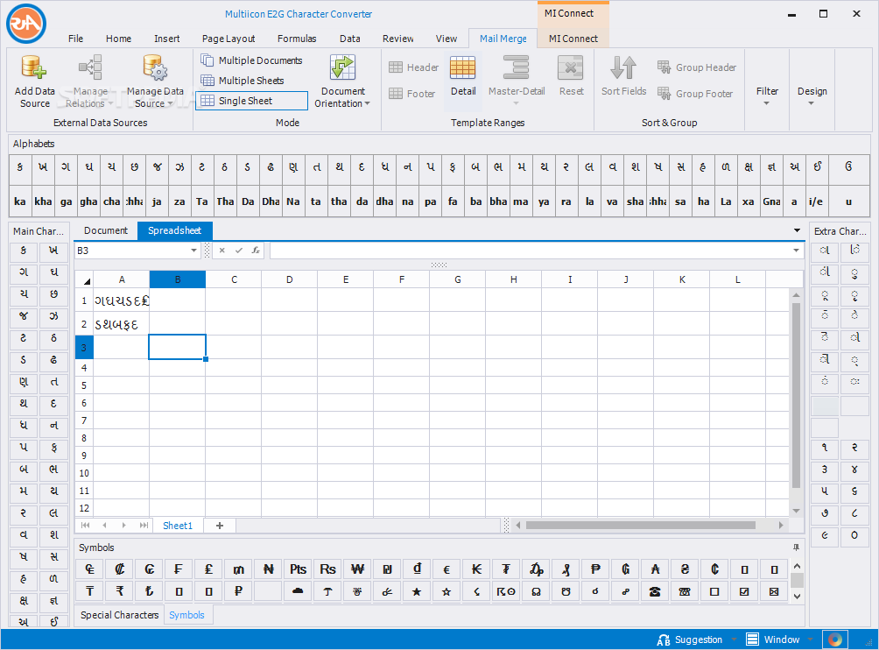Open the Formulas ribbon tab
This screenshot has width=879, height=650.
point(297,39)
